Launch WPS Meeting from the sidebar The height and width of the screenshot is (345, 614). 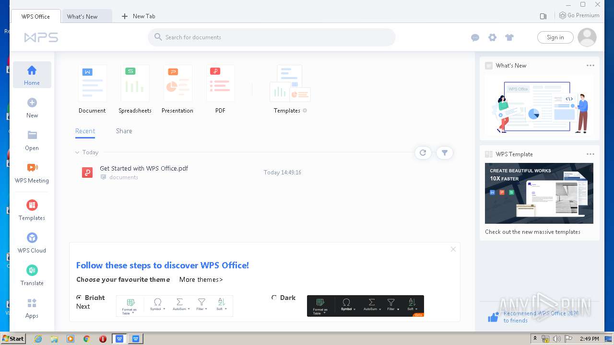point(32,172)
